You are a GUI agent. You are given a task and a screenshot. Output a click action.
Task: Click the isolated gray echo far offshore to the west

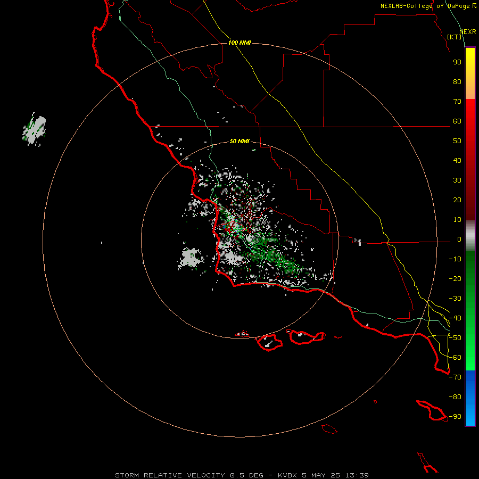[34, 129]
